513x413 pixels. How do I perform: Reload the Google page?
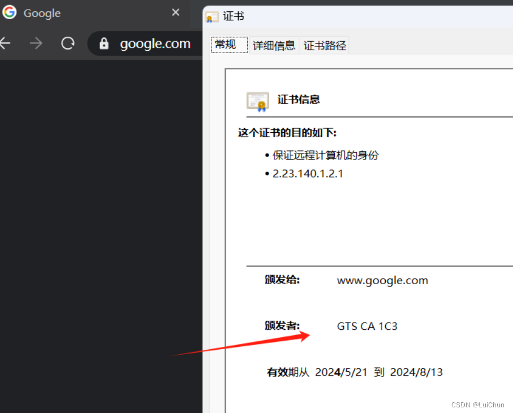[x=68, y=43]
